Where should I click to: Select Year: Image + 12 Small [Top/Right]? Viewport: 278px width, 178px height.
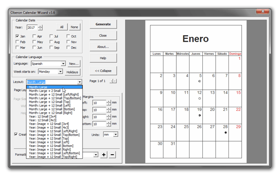(x=55, y=157)
